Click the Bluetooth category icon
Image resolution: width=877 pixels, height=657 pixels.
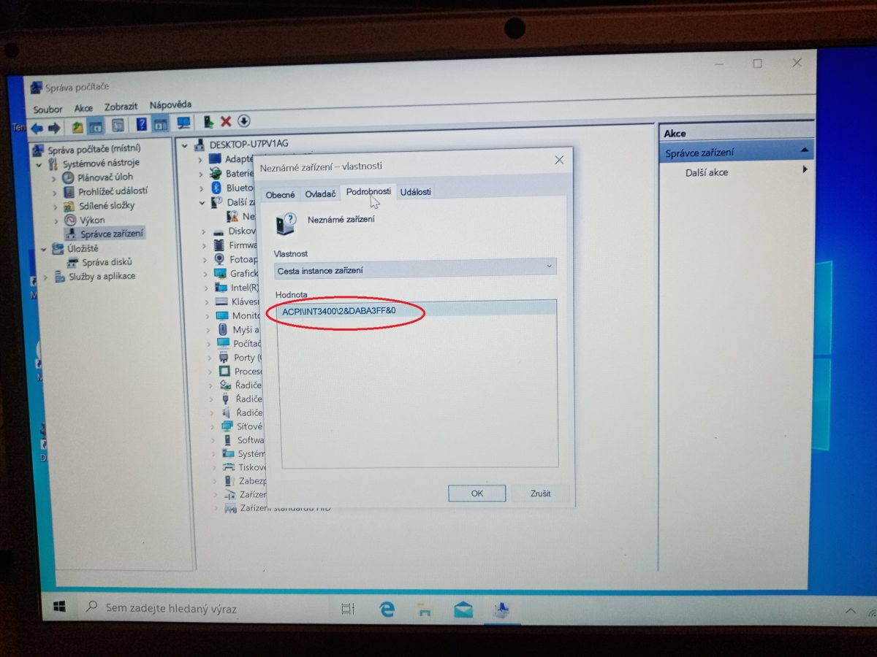click(x=216, y=188)
